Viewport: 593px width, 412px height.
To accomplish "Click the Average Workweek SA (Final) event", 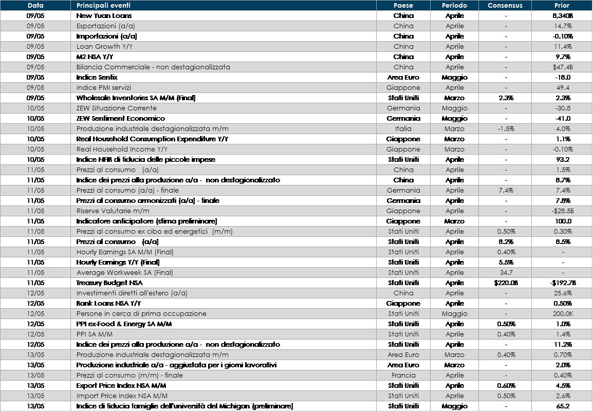I will pyautogui.click(x=125, y=272).
